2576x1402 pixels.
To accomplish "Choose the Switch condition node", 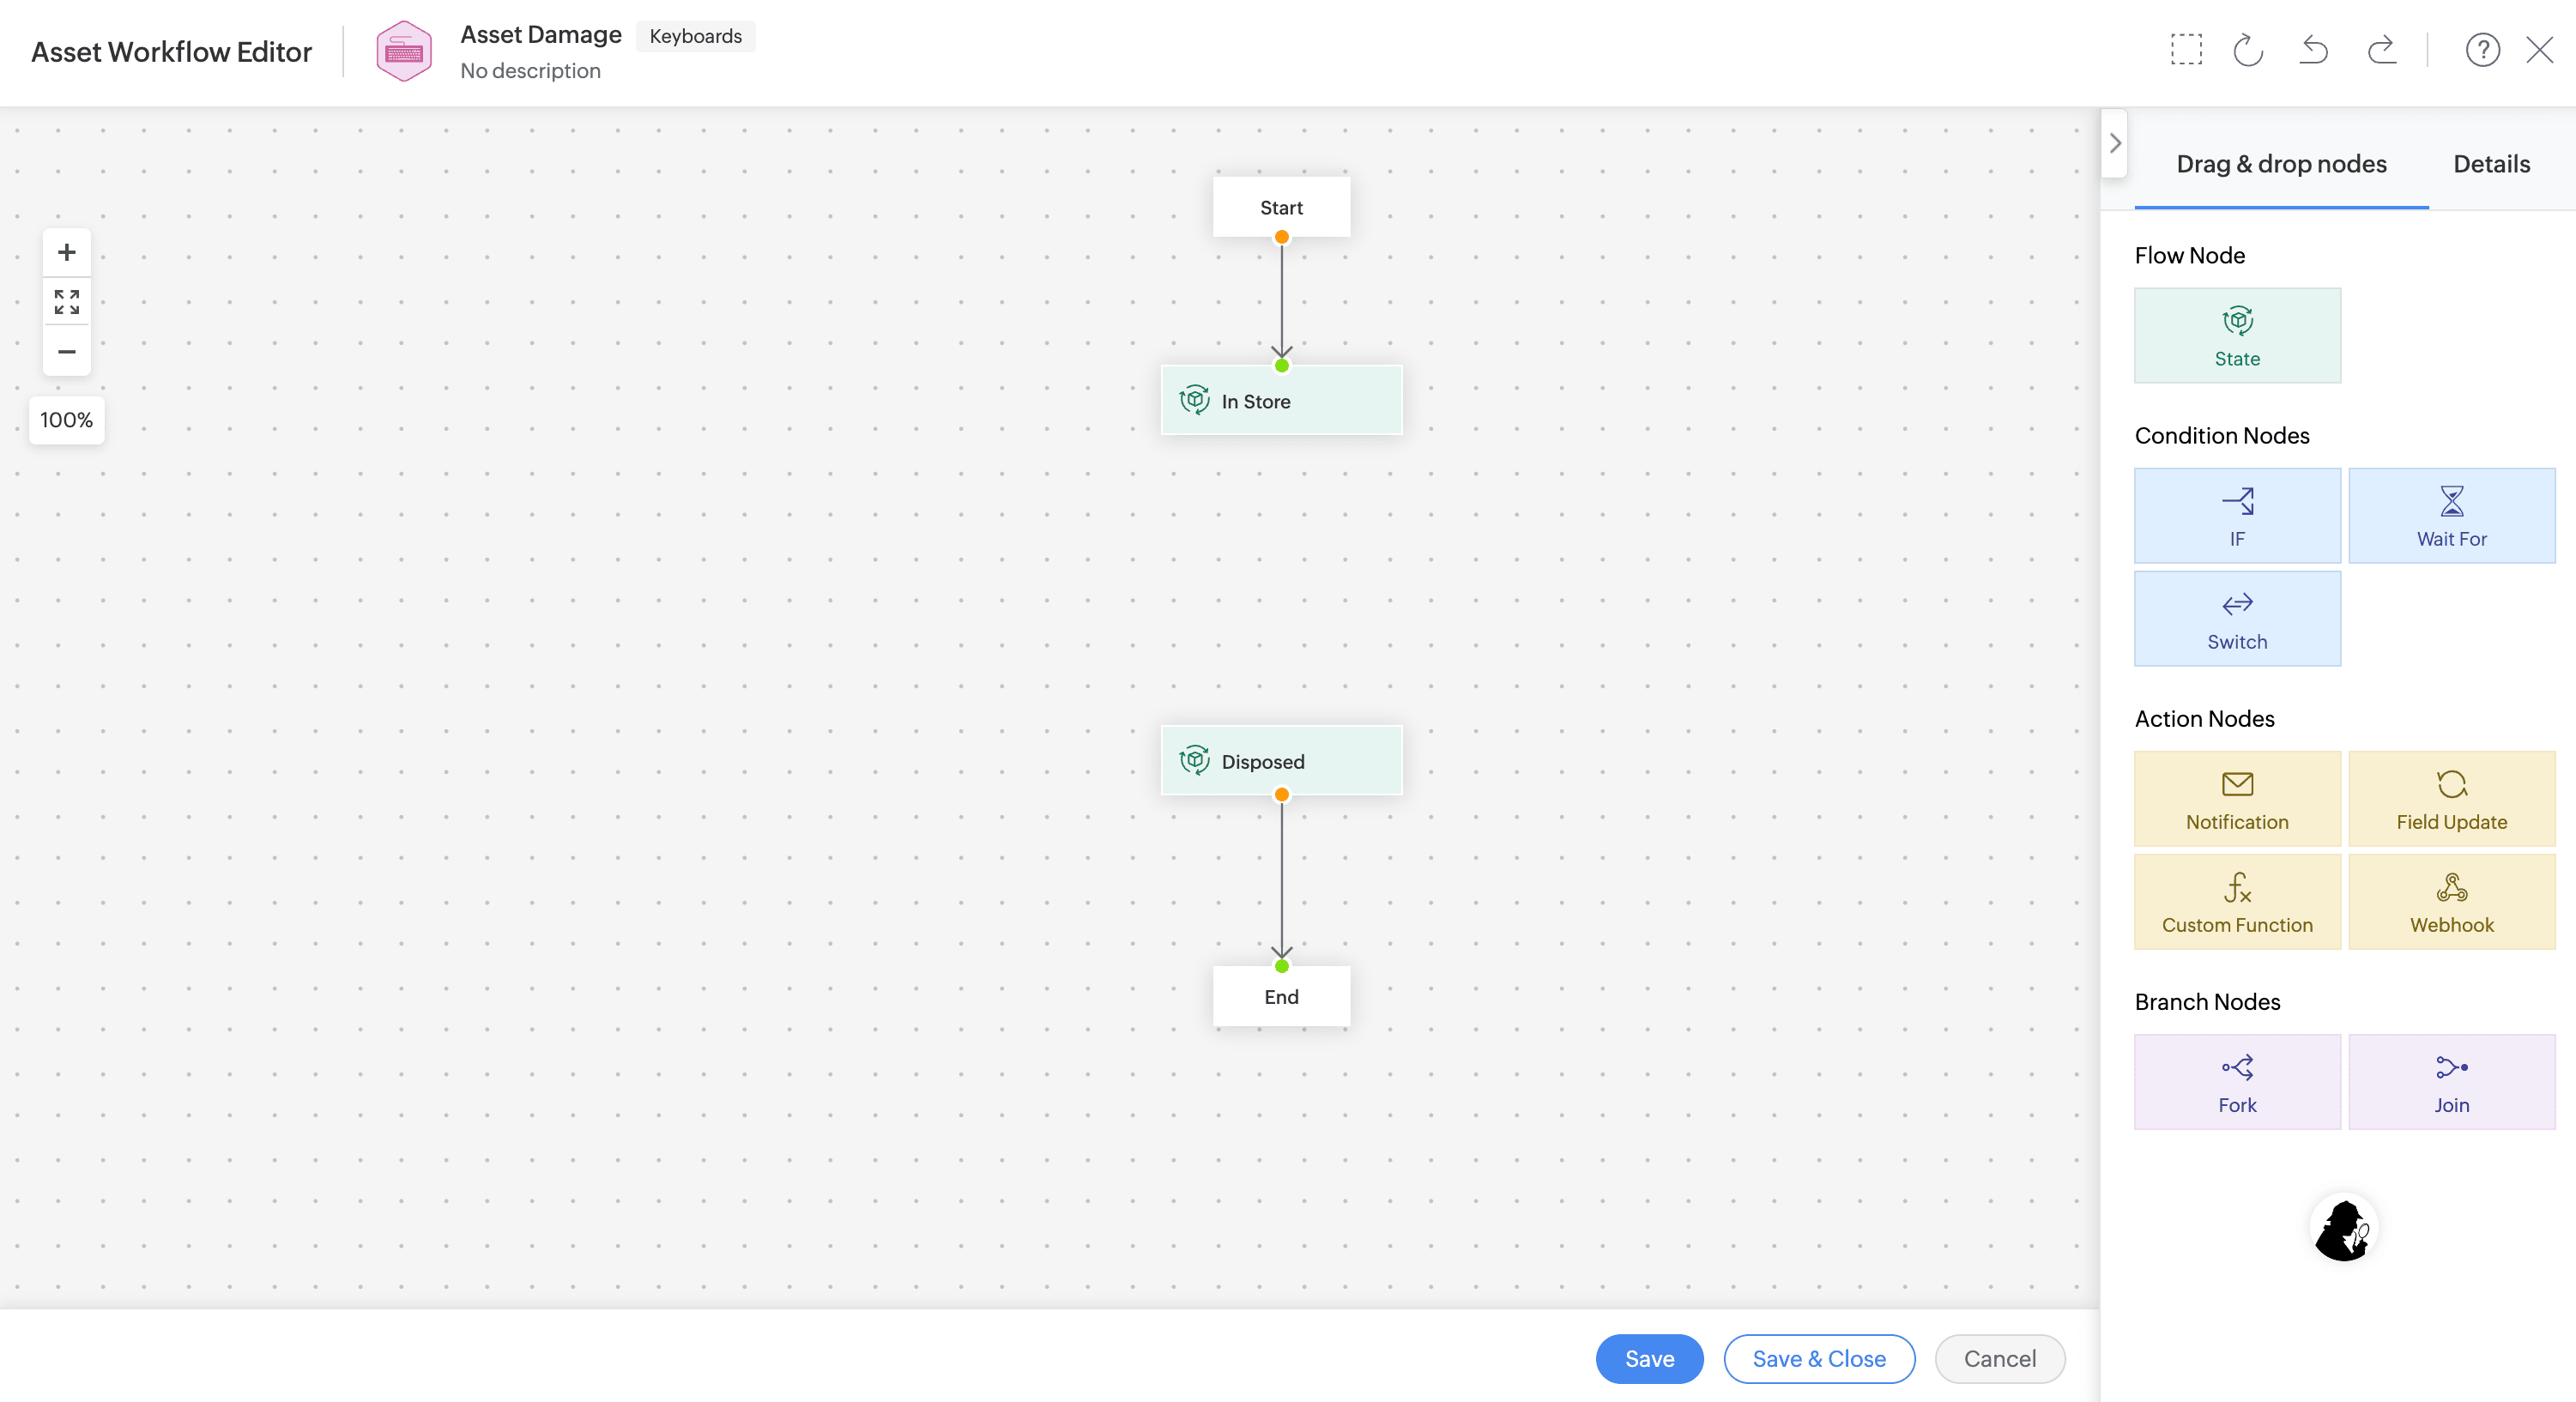I will [2237, 618].
